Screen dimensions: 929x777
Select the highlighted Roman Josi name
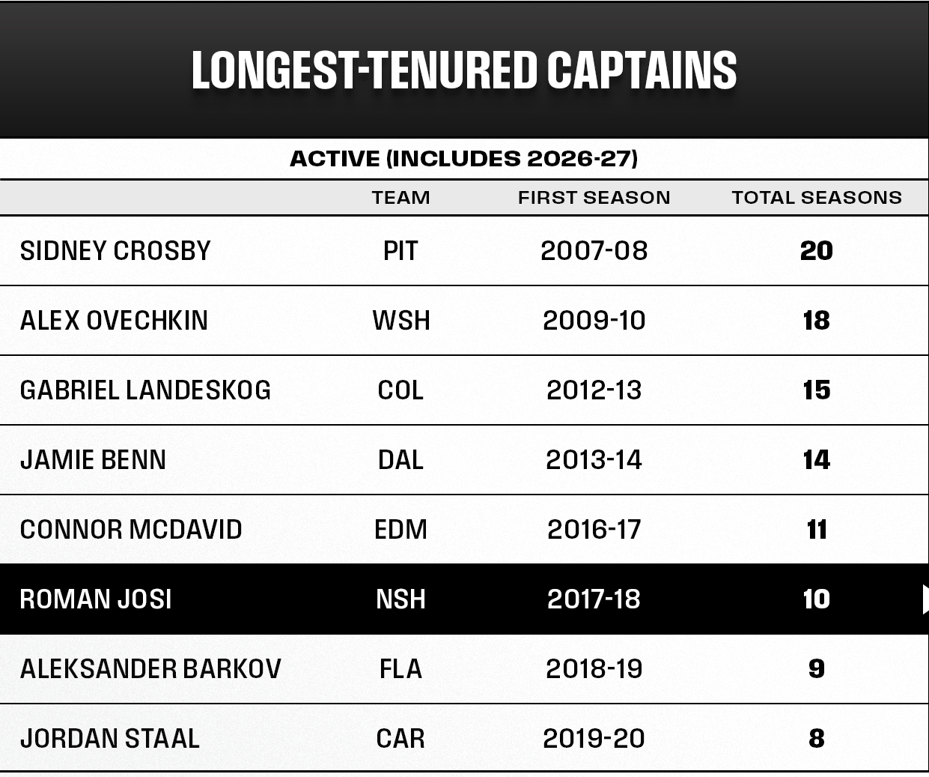(x=96, y=599)
